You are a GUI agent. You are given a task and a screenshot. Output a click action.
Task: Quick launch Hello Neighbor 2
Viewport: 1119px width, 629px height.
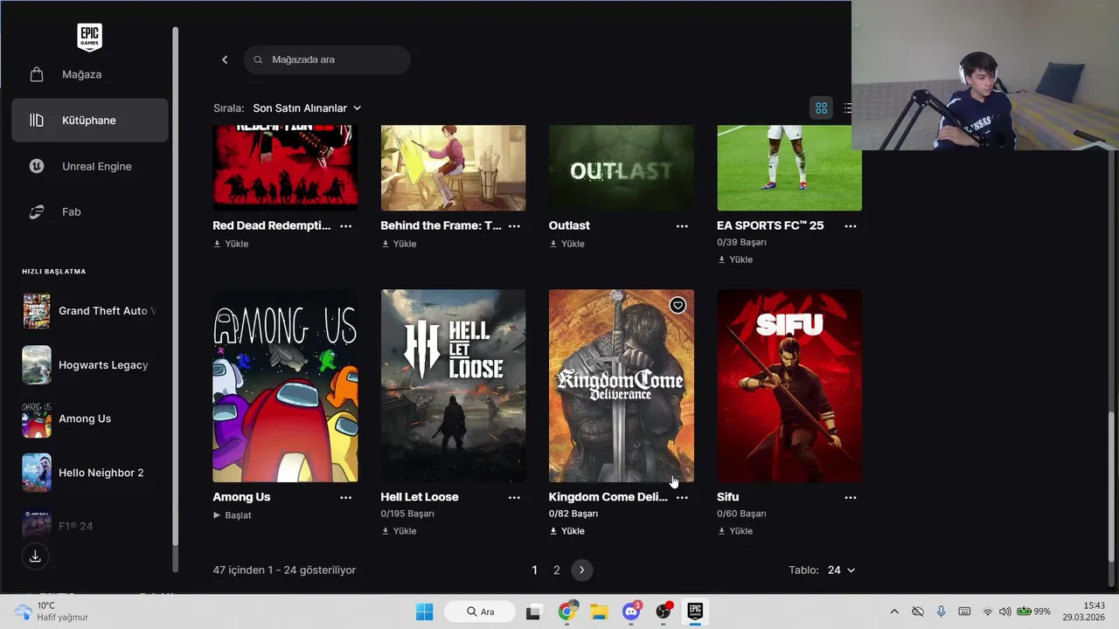[89, 473]
